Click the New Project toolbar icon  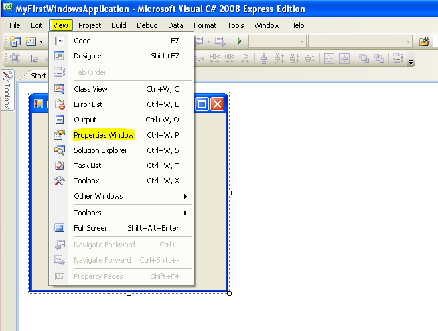coord(15,41)
